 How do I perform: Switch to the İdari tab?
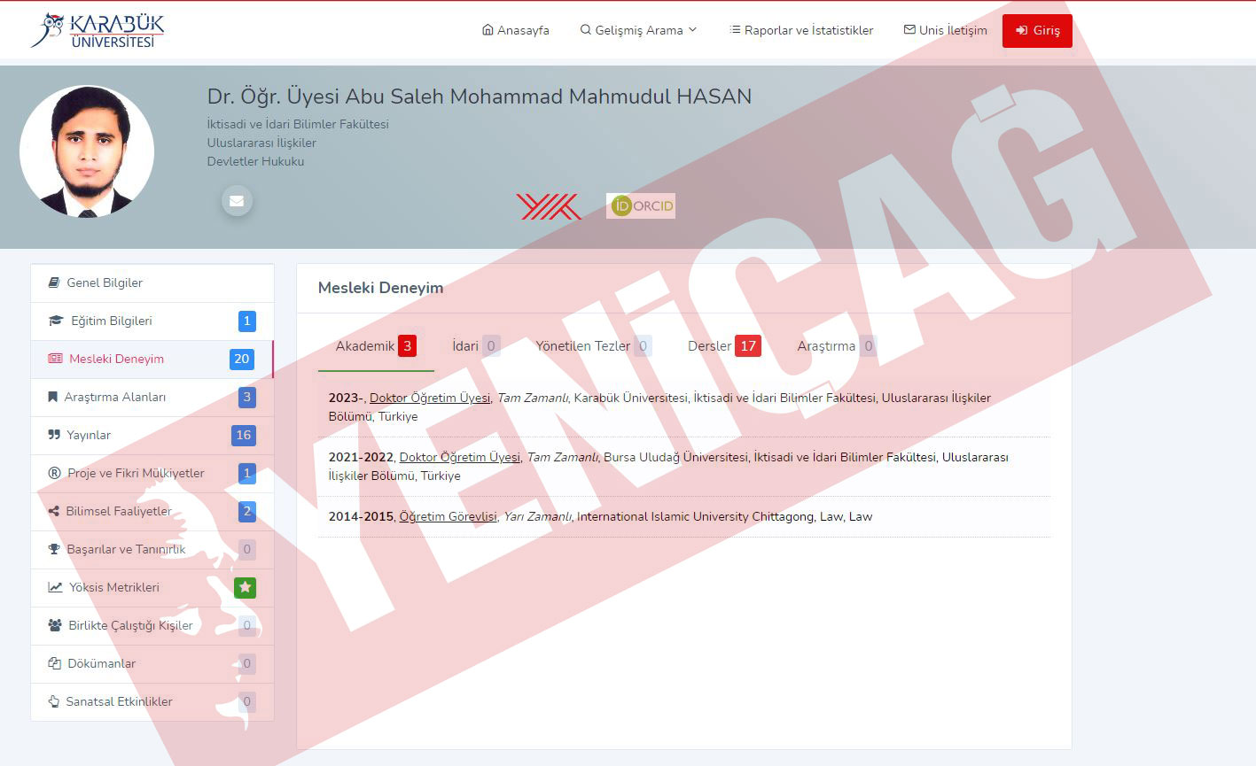coord(476,346)
